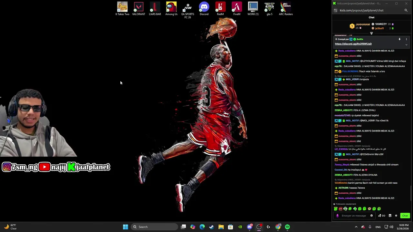Screen dimensions: 413x232
Task: Click username ASTASM in chat
Action: click(x=343, y=188)
